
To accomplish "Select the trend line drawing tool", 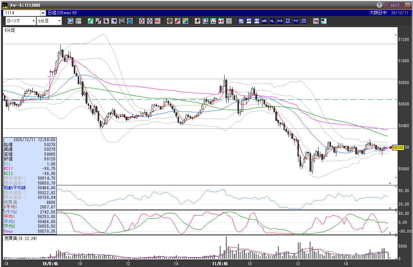I will [x=98, y=21].
